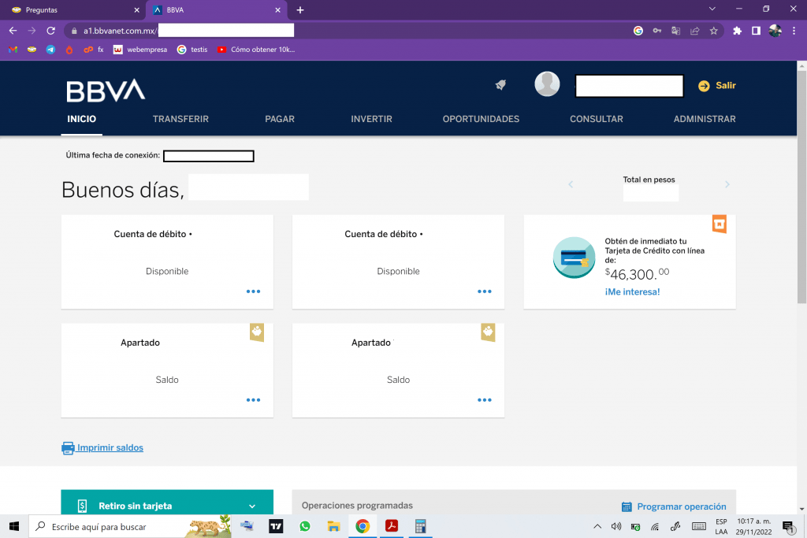This screenshot has height=538, width=807.
Task: Open File Explorer from the taskbar
Action: [x=333, y=526]
